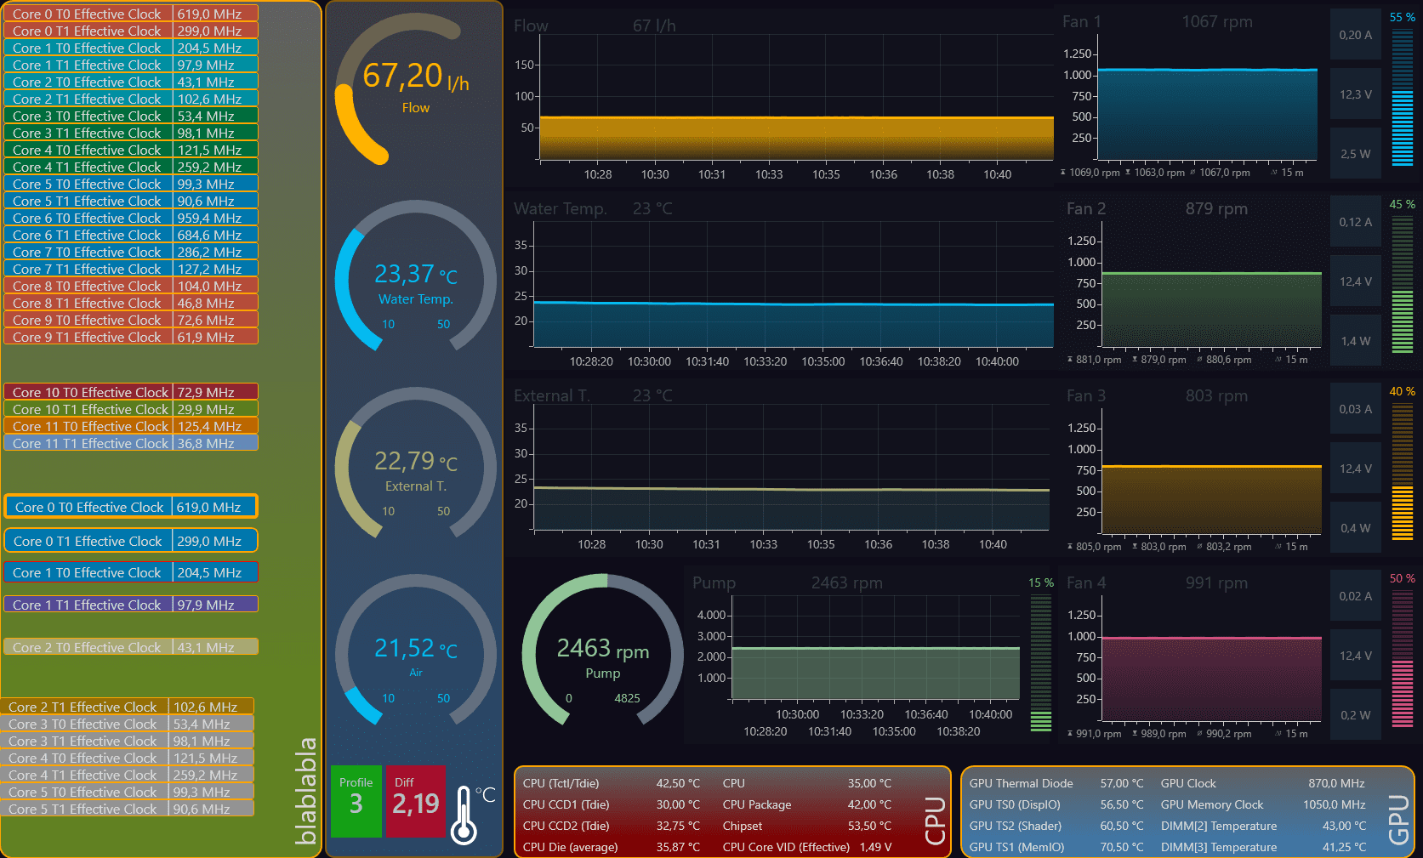Open the Fan 1 1067 rpm chart
1423x858 pixels.
pos(1191,95)
